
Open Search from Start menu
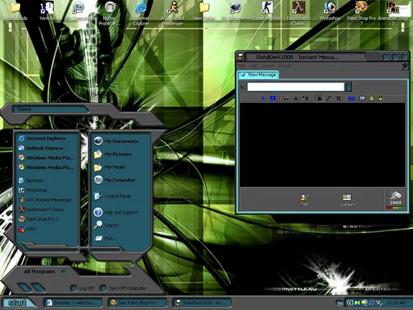pos(106,225)
